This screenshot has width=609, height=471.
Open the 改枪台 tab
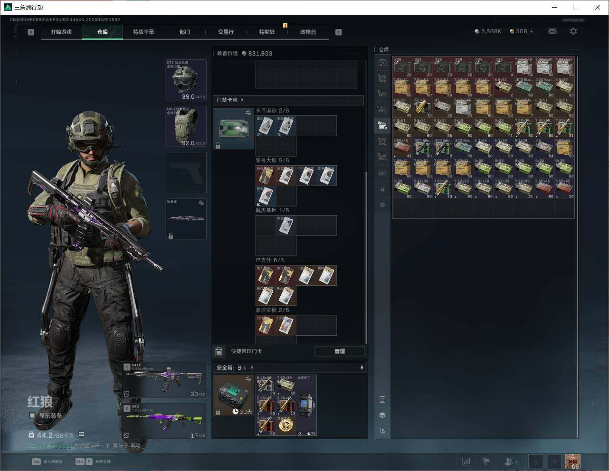308,32
